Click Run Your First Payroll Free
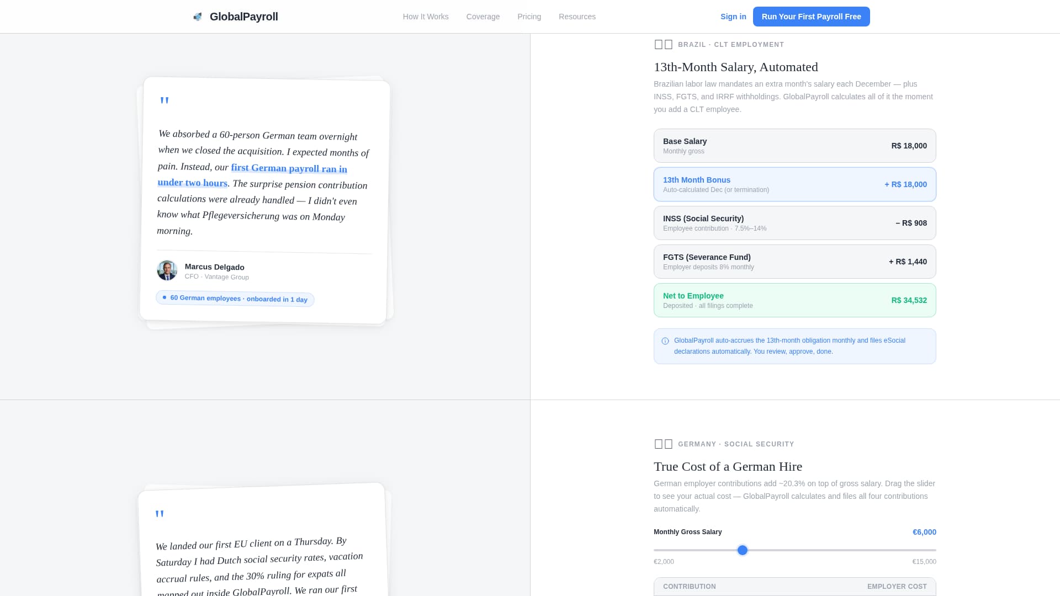1060x596 pixels. click(x=811, y=17)
